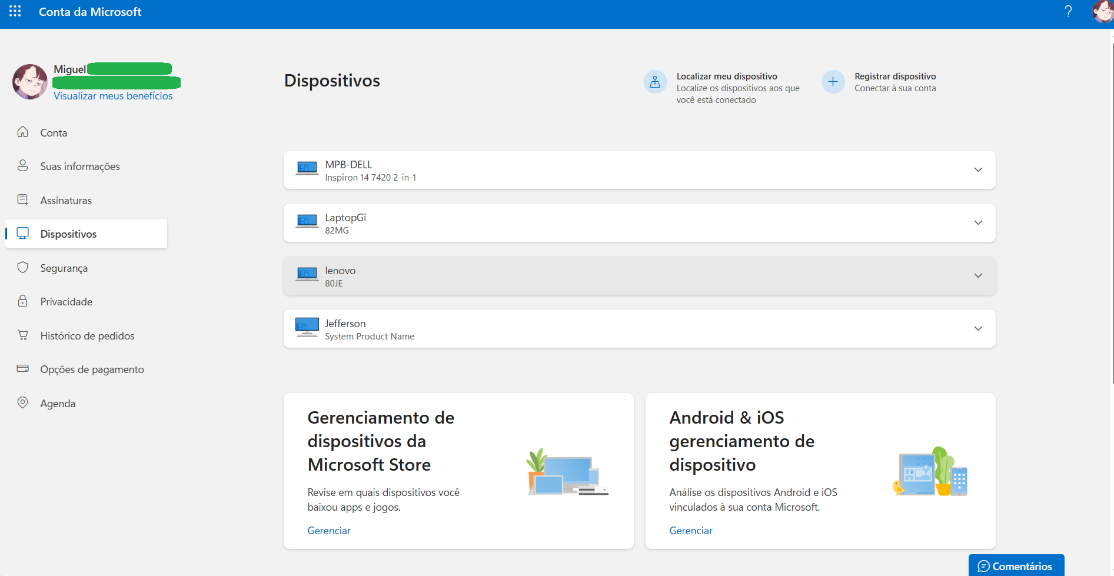Click Miguel's profile picture in the sidebar
This screenshot has height=576, width=1114.
[30, 82]
